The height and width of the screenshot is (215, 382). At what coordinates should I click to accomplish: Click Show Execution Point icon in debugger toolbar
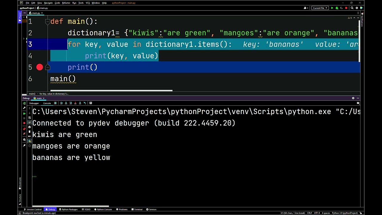pos(55,103)
